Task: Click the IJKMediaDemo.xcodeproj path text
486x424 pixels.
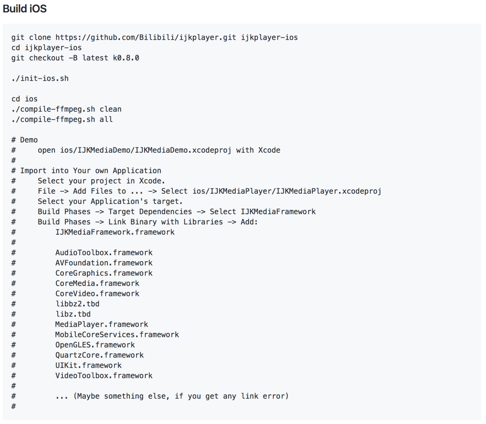Action: (145, 150)
